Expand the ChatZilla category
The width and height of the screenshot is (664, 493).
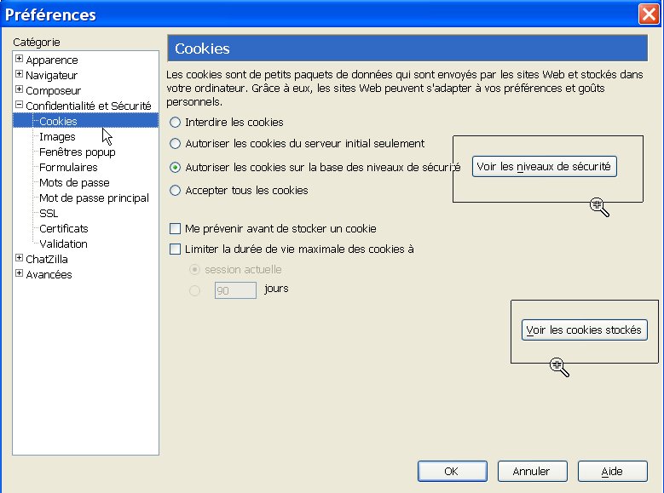(x=19, y=258)
